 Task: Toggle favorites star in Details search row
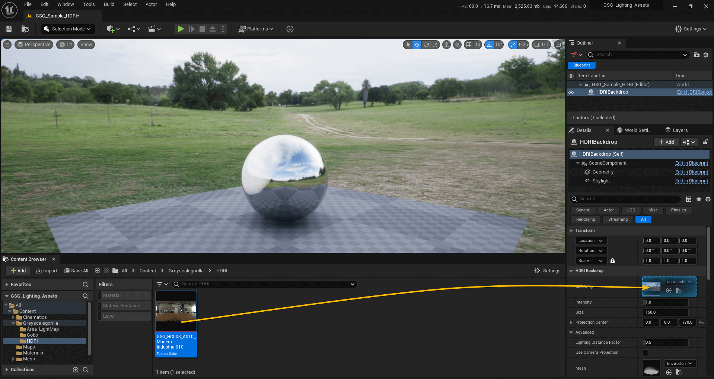pos(699,199)
